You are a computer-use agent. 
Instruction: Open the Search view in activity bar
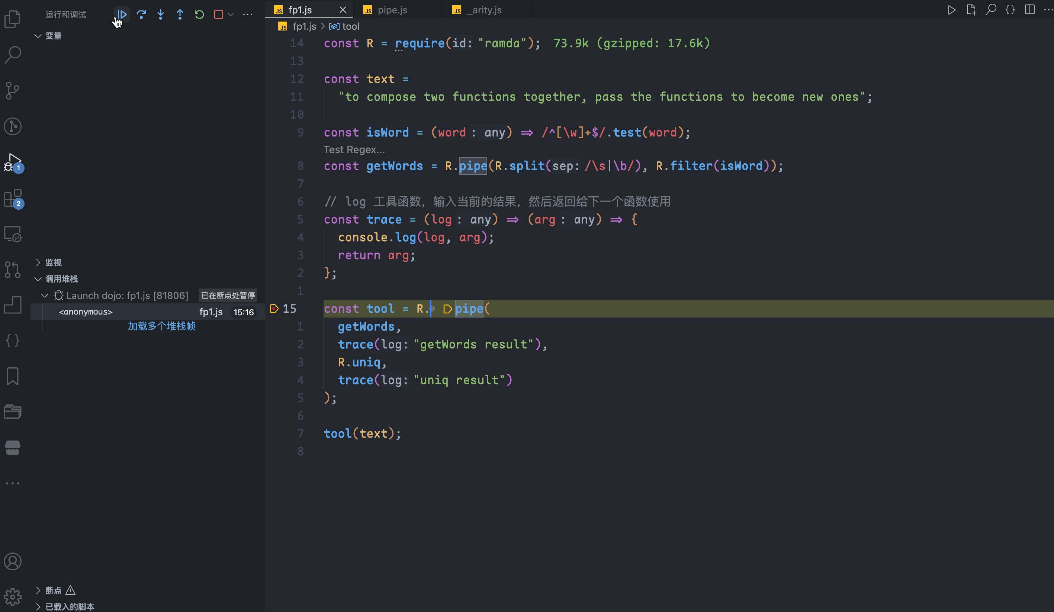pyautogui.click(x=13, y=55)
